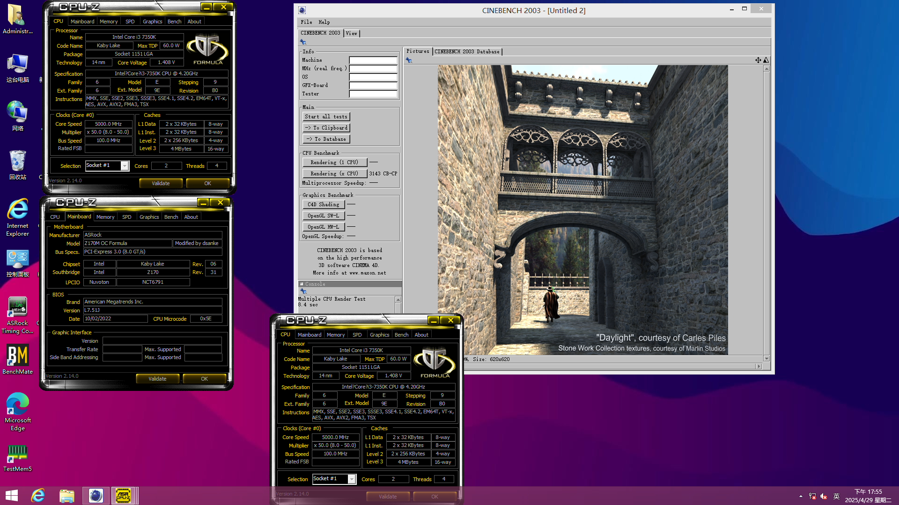This screenshot has width=899, height=505.
Task: Click the 英 input method indicator
Action: [x=836, y=496]
